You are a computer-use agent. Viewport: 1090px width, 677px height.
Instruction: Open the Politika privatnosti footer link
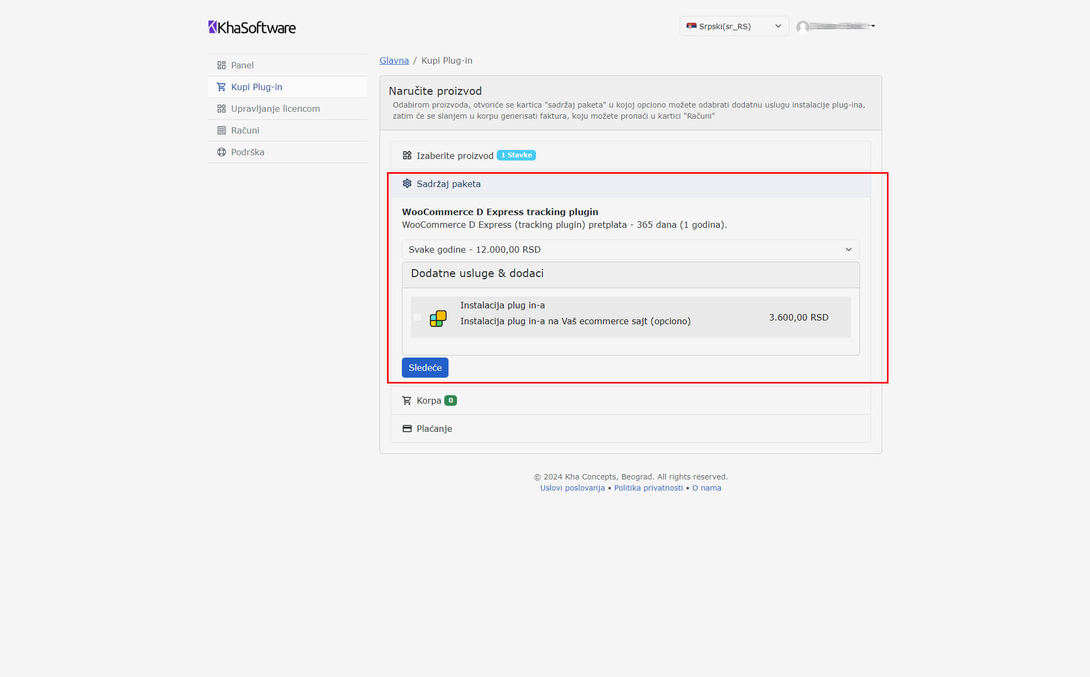648,488
